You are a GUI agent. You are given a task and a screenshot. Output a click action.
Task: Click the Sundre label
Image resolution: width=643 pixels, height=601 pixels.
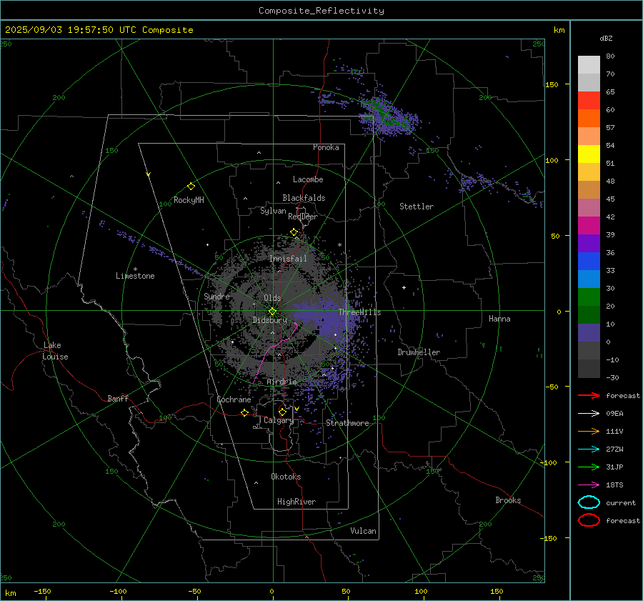click(216, 296)
